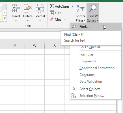
Task: Click the Format cells icon
Action: [x=40, y=8]
